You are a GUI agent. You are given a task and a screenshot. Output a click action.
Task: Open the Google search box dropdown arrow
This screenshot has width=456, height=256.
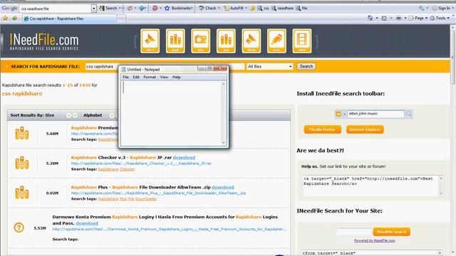pyautogui.click(x=93, y=9)
